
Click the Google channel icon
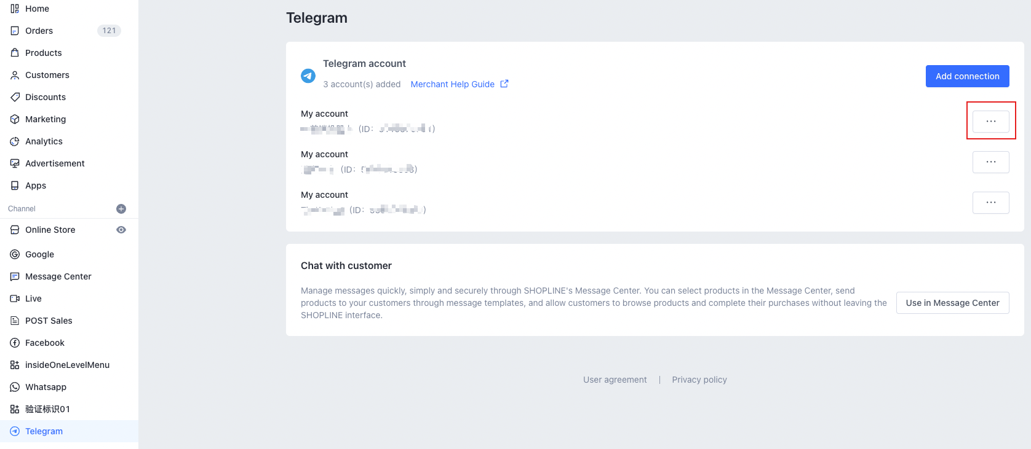(x=15, y=254)
